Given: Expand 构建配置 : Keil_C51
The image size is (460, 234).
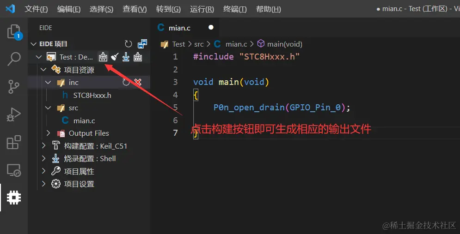Looking at the screenshot, I should point(44,146).
